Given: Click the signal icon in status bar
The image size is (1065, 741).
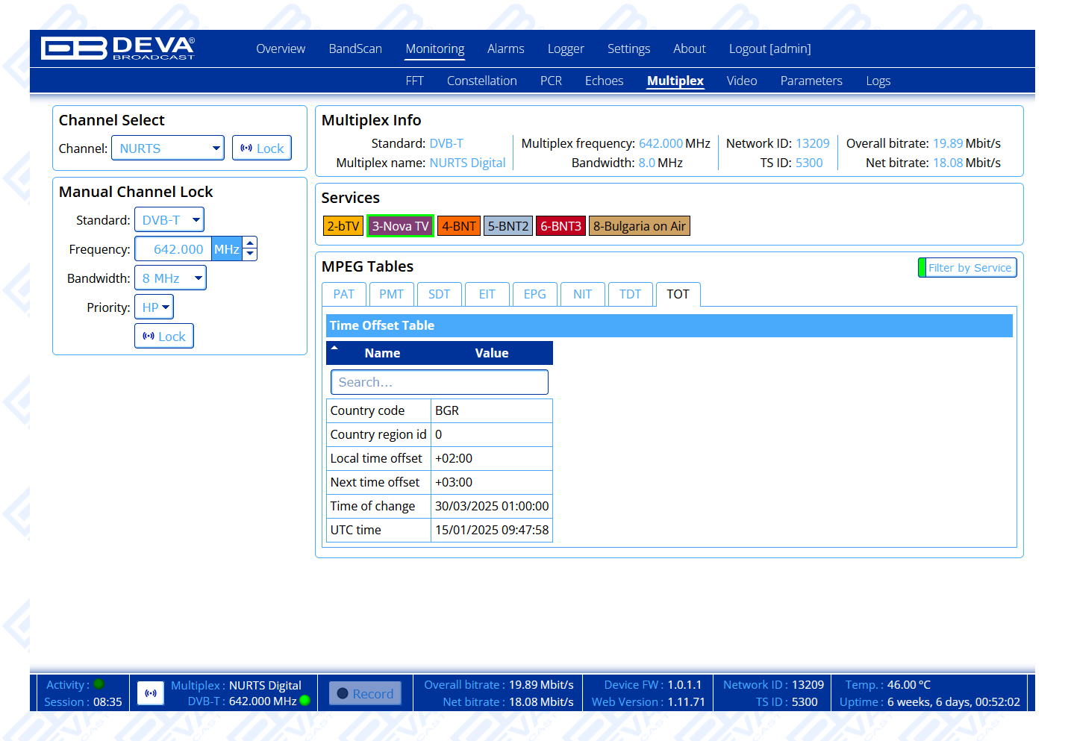Looking at the screenshot, I should coord(151,693).
